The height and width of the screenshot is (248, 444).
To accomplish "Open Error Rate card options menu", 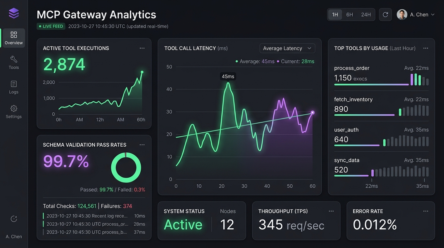I will (426, 211).
